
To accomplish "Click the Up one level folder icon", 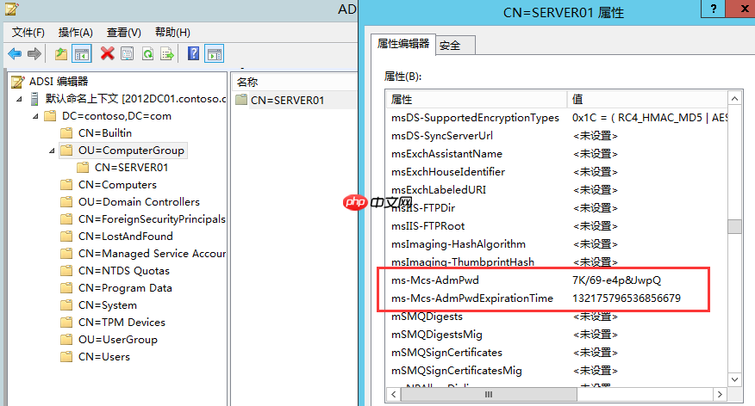I will point(60,54).
